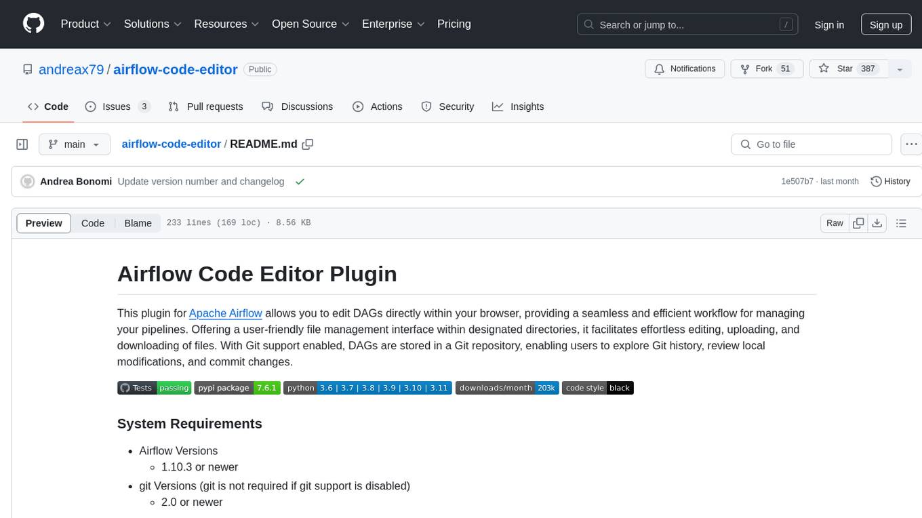The image size is (922, 518).
Task: Expand the Solutions menu
Action: point(153,24)
